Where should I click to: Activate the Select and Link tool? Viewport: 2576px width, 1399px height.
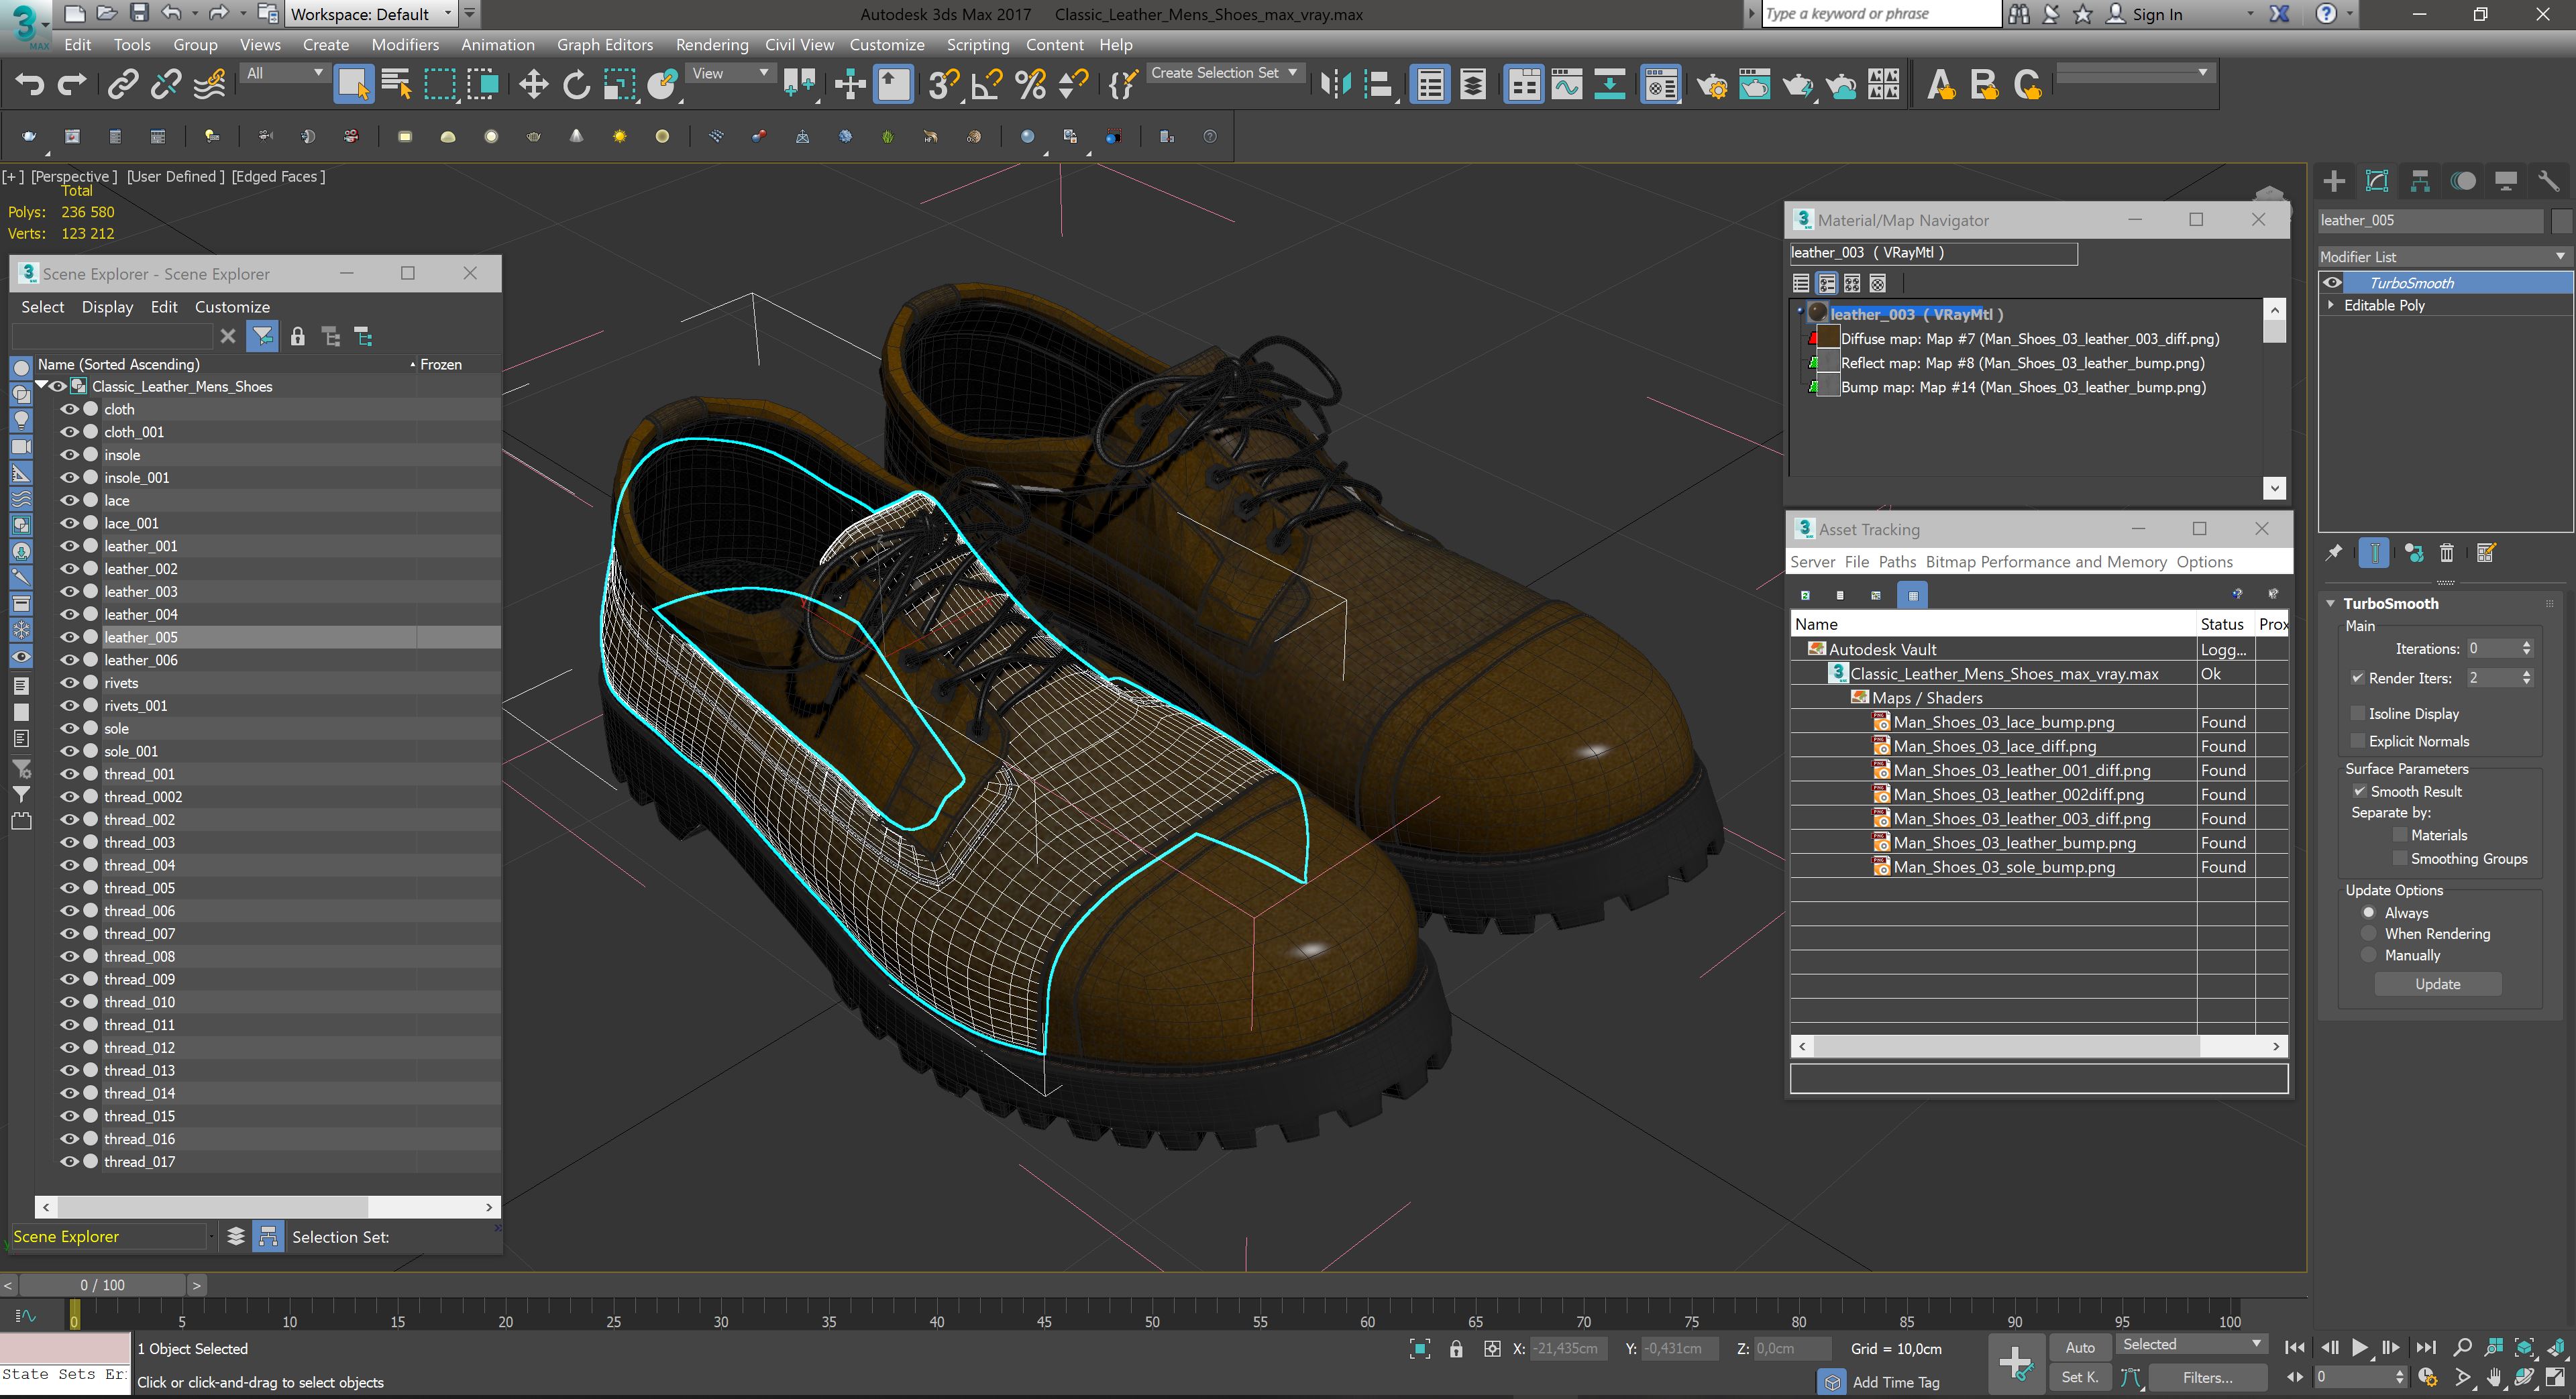123,85
